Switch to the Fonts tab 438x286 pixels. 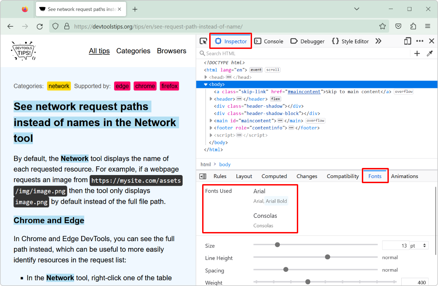(x=375, y=176)
